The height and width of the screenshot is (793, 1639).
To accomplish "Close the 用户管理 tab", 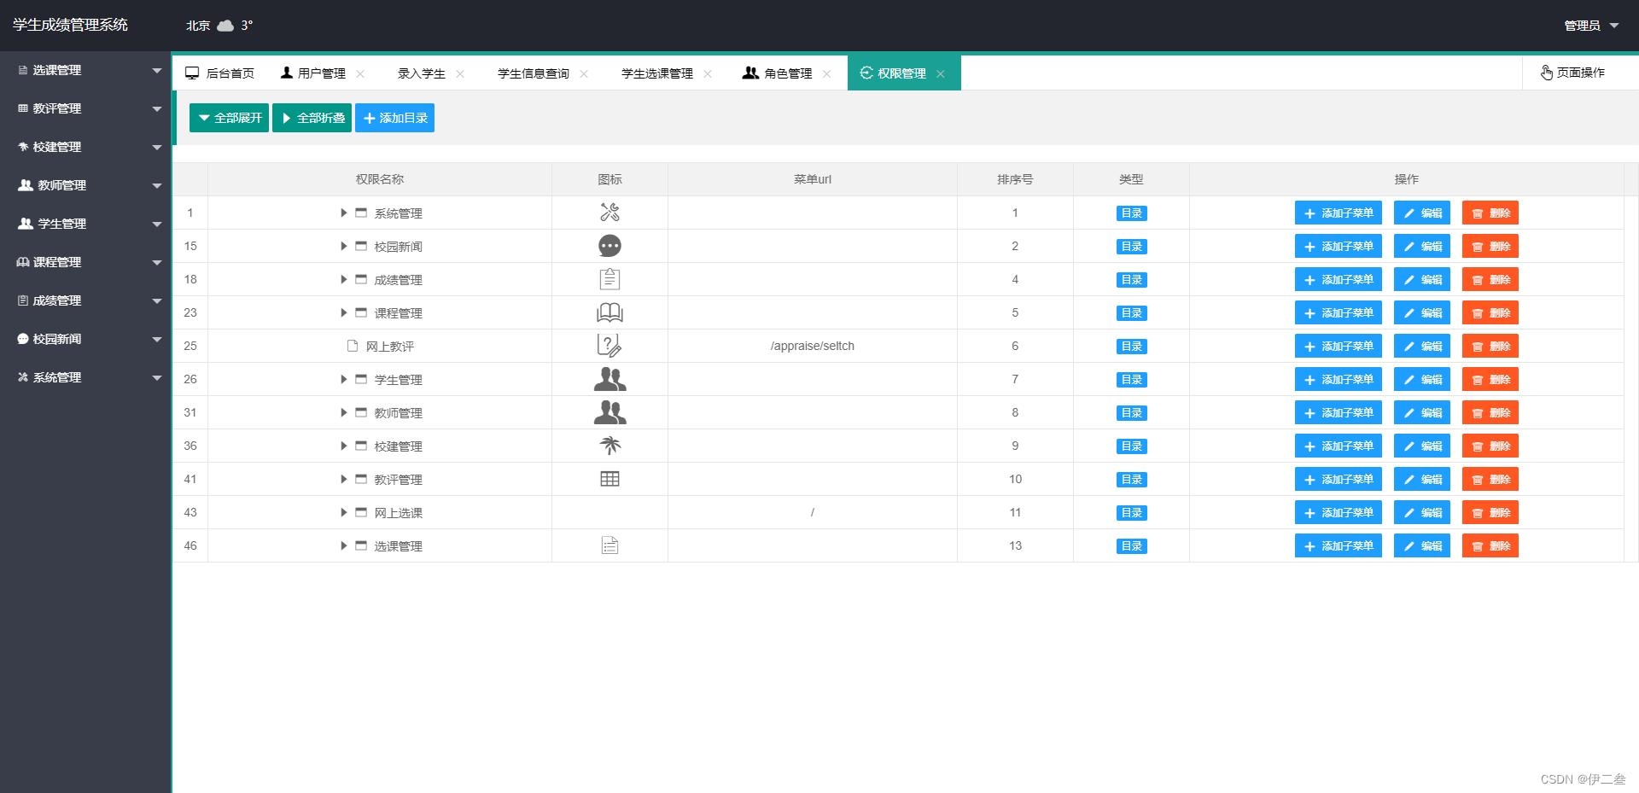I will click(360, 73).
